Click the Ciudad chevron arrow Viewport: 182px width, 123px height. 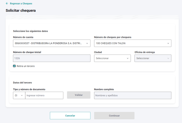(128, 58)
